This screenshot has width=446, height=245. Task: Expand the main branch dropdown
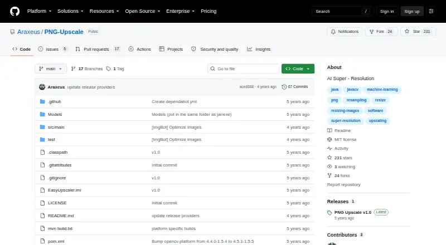tap(51, 69)
